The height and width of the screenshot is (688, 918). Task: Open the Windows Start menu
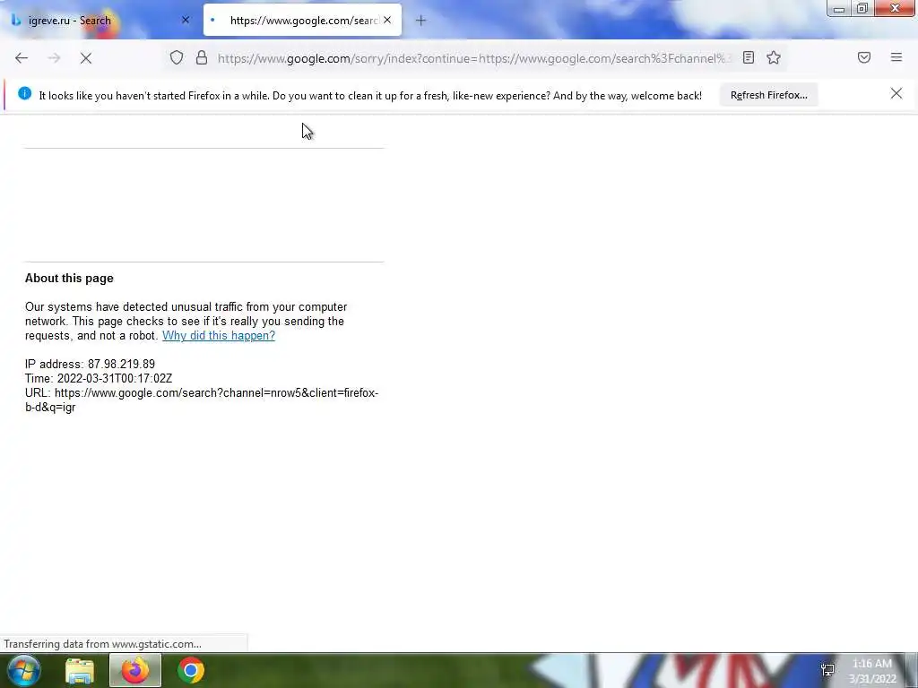pos(24,670)
